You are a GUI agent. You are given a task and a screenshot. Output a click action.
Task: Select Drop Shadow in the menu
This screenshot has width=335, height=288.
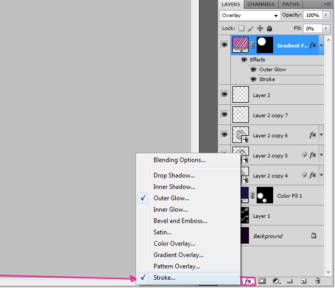pos(174,175)
